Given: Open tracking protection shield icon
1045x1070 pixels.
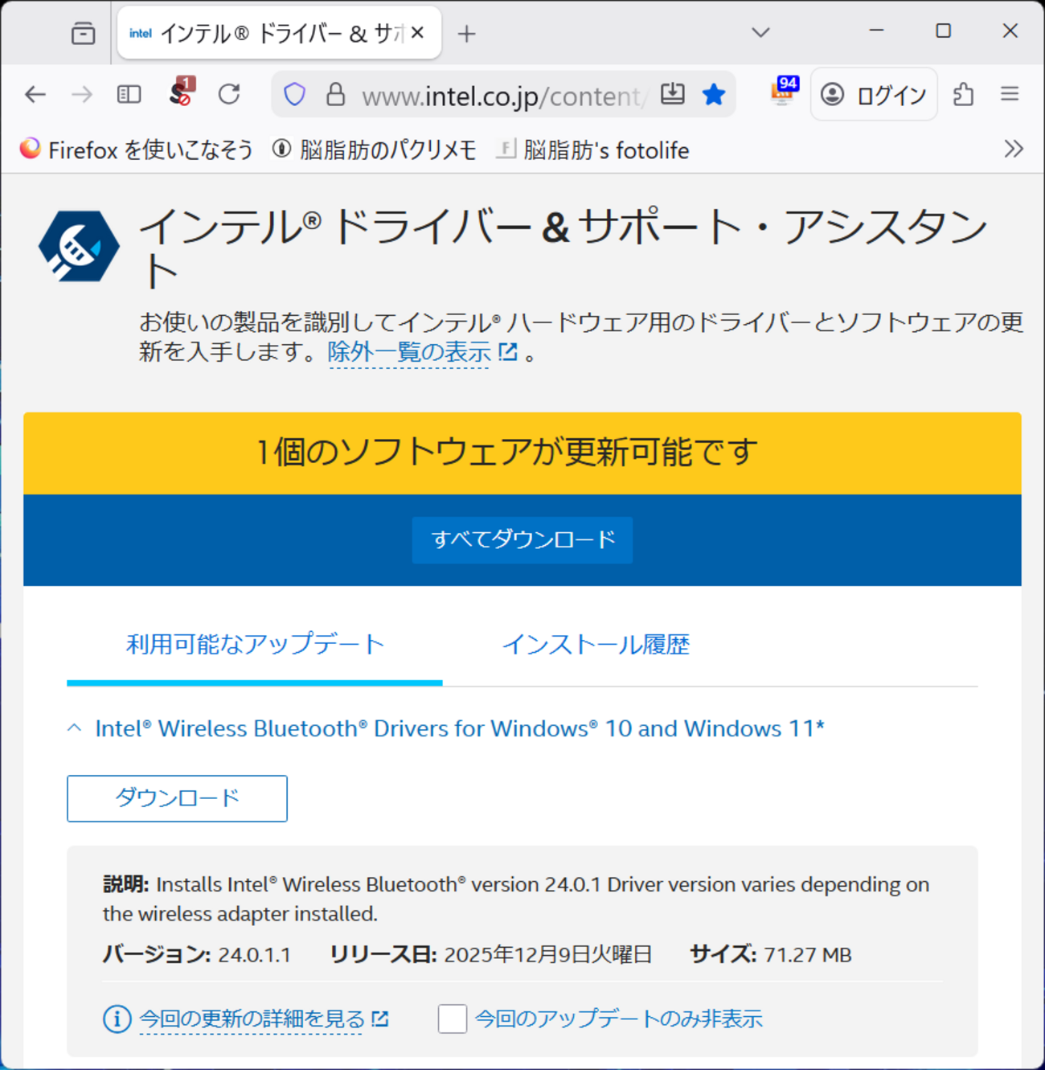Looking at the screenshot, I should [x=295, y=95].
